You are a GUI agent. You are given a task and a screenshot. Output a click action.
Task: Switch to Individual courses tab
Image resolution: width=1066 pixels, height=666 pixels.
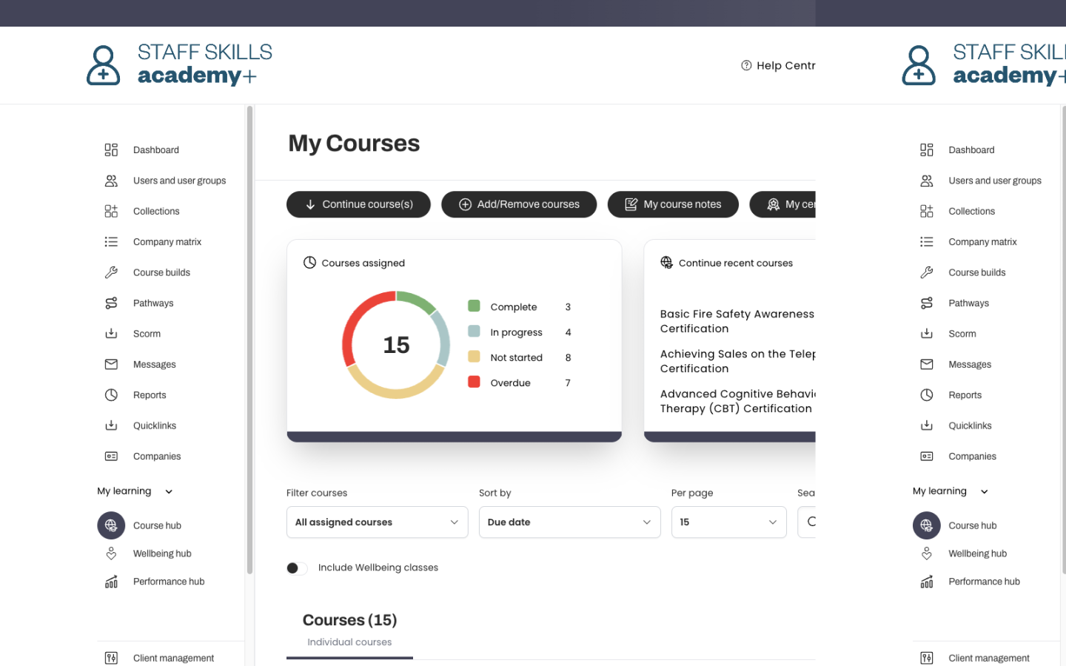(349, 642)
